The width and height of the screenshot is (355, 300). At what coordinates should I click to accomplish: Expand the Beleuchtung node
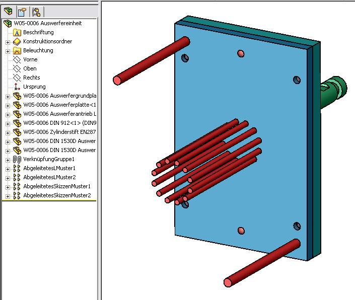click(8, 51)
